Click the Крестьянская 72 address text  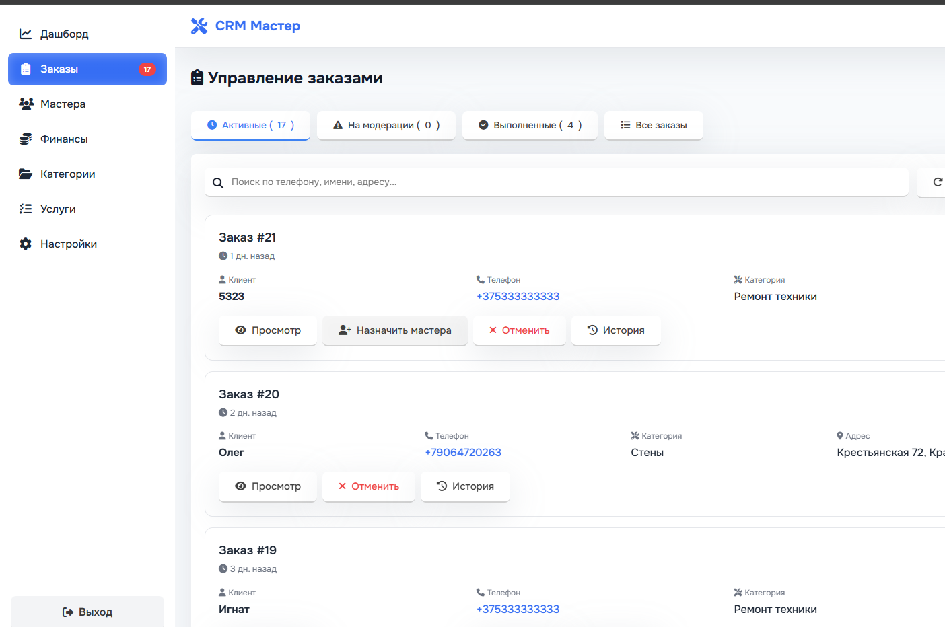[890, 453]
